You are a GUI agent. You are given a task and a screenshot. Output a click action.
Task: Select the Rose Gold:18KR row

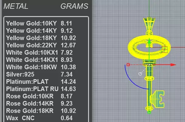click(41, 111)
